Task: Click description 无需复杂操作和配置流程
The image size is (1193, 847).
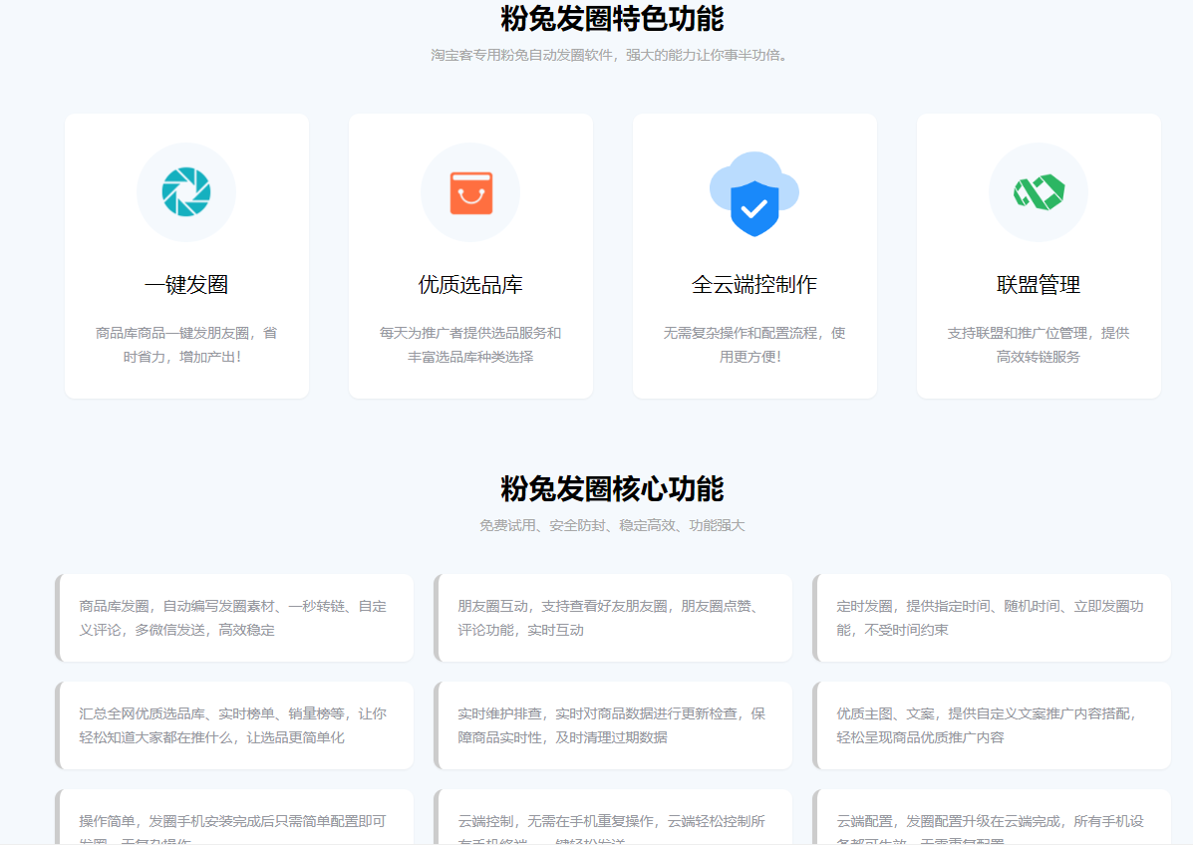Action: [x=754, y=345]
